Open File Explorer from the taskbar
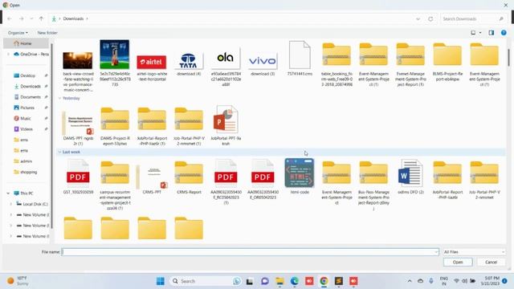 [279, 281]
